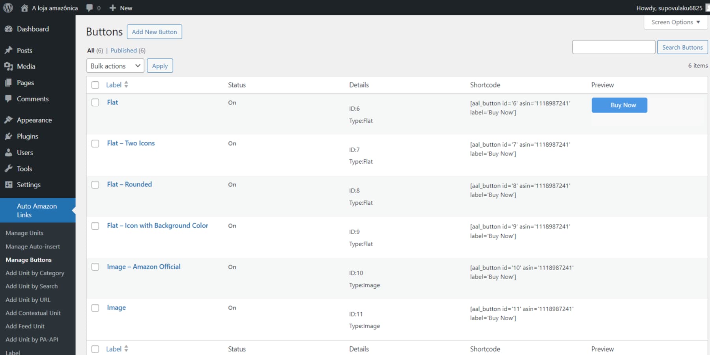Image resolution: width=710 pixels, height=355 pixels.
Task: Click the Settings sidebar icon
Action: (x=9, y=185)
